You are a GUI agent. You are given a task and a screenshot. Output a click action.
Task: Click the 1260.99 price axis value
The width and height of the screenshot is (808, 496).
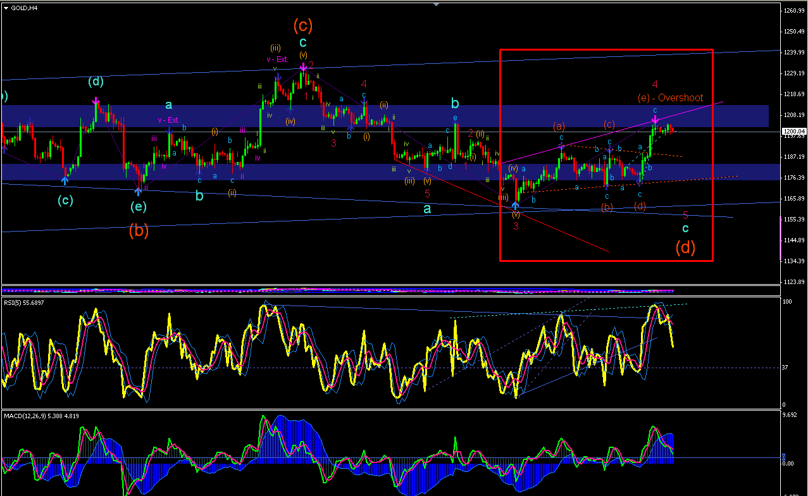click(795, 11)
